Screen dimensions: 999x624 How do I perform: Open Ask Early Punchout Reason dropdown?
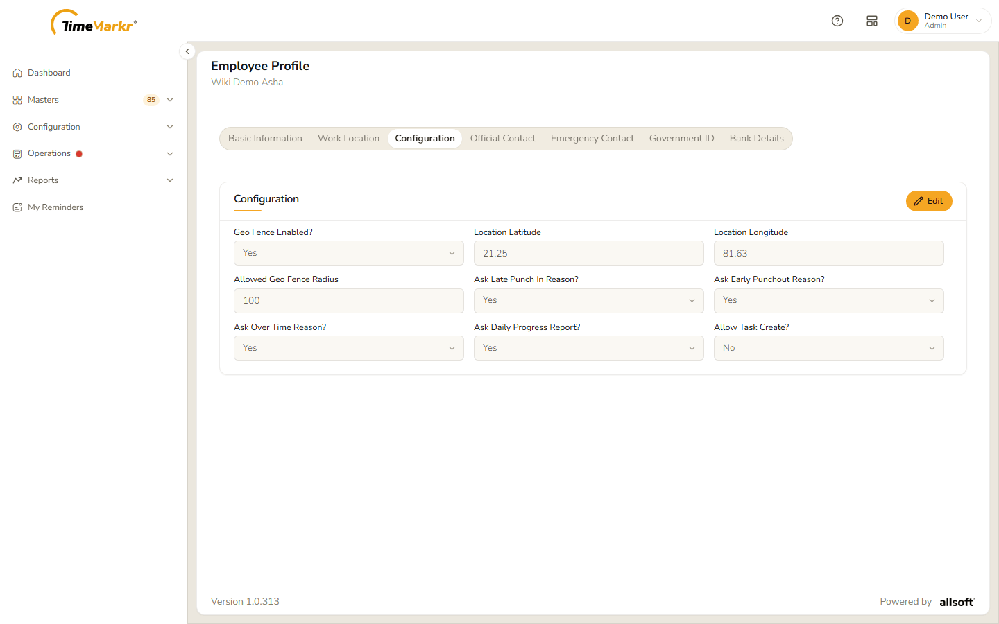pos(829,301)
